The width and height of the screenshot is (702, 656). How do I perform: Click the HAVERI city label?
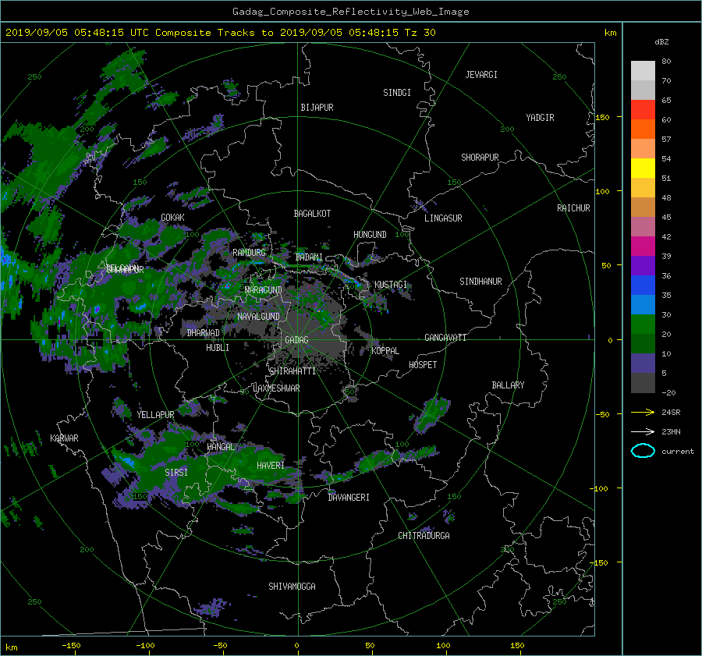[x=271, y=466]
